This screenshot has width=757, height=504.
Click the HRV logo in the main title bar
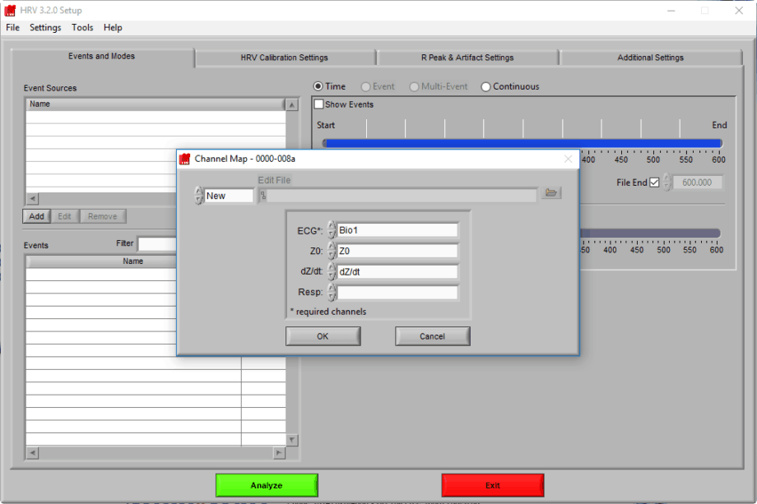coord(10,10)
